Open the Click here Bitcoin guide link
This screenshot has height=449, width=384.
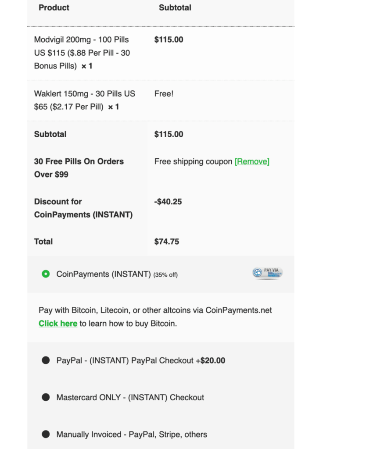pyautogui.click(x=58, y=324)
